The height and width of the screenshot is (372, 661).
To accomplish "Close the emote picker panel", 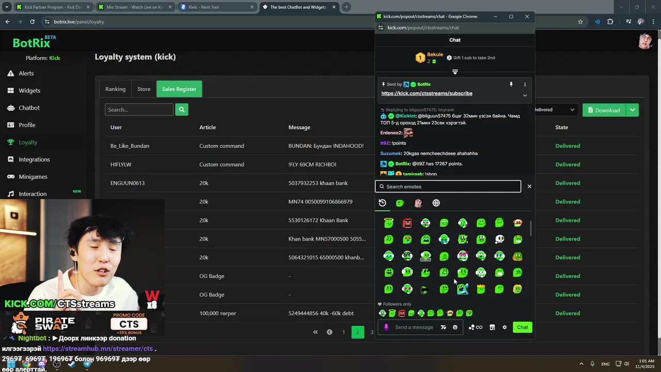I will point(529,187).
